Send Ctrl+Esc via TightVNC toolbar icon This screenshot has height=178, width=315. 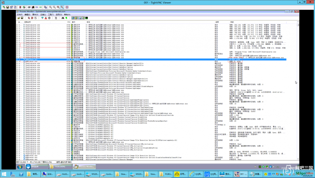coord(33,7)
